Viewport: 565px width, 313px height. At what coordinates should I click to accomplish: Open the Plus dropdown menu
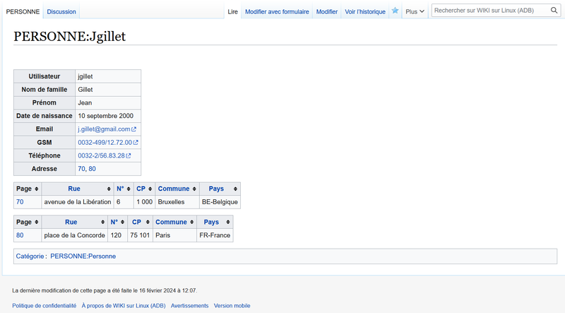415,11
